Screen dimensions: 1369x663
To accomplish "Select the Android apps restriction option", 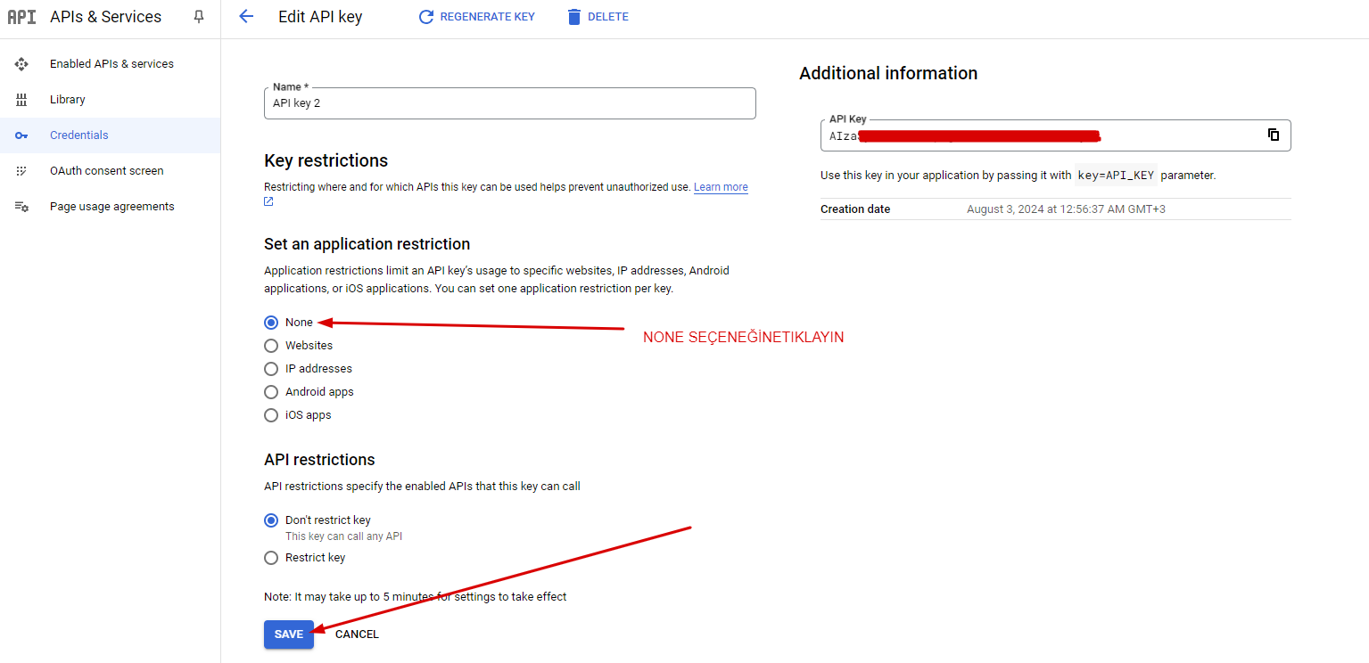I will (x=271, y=392).
